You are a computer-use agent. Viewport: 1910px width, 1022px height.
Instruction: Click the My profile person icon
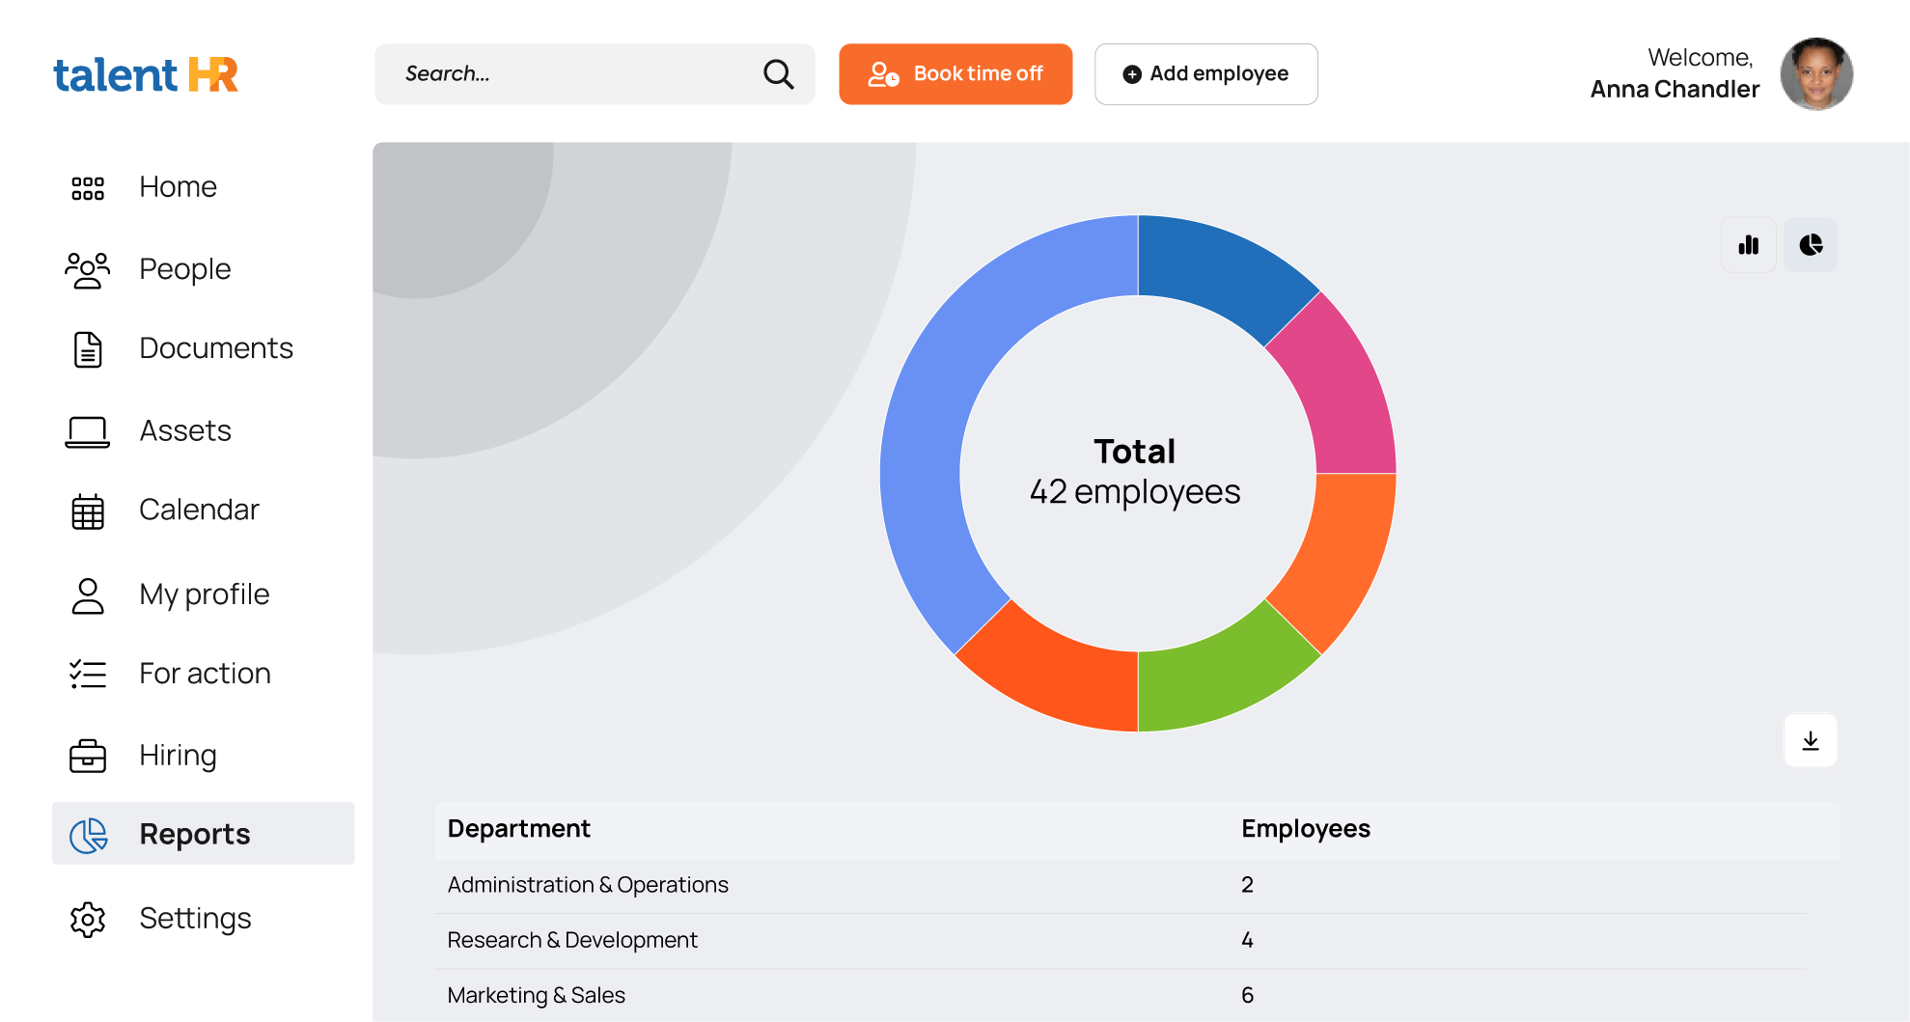[x=88, y=595]
